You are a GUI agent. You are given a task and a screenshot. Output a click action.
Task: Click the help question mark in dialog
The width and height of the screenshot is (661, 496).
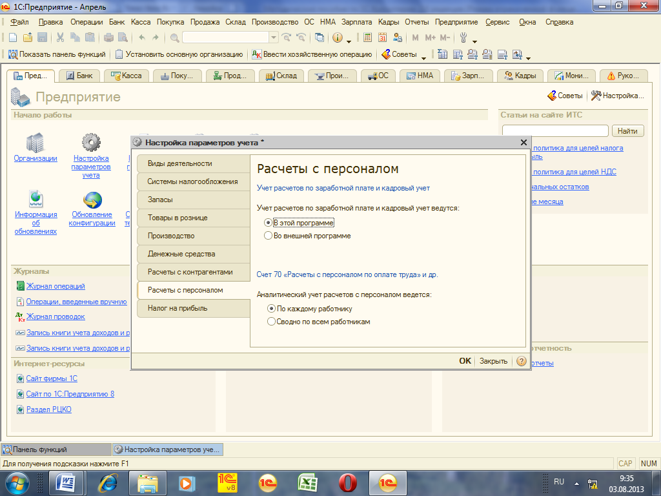pyautogui.click(x=522, y=361)
